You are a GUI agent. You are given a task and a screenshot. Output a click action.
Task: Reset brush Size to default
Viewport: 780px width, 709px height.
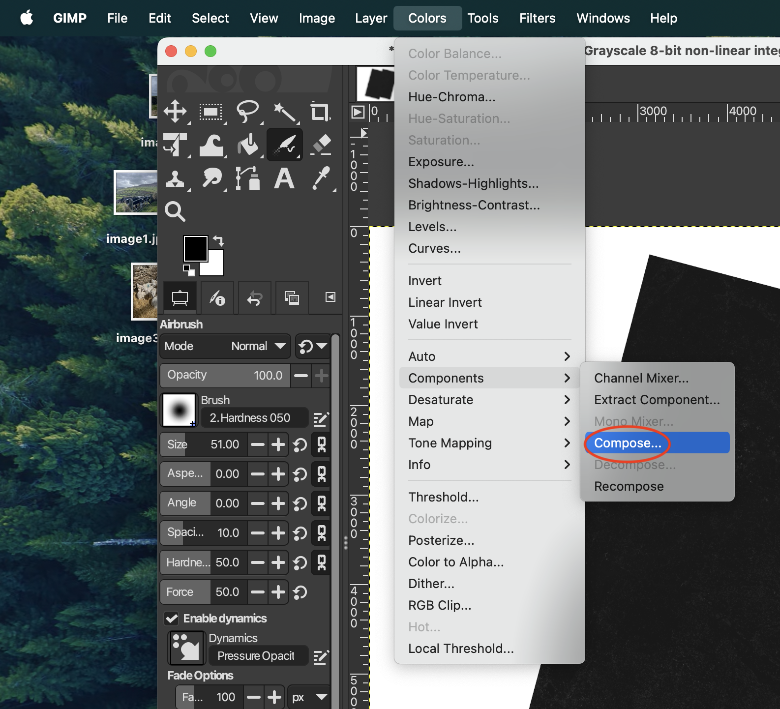300,445
